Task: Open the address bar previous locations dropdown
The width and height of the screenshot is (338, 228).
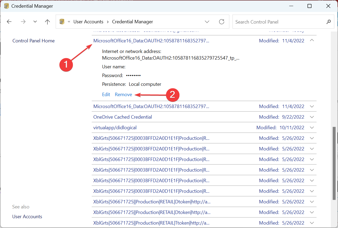Action: pyautogui.click(x=207, y=22)
